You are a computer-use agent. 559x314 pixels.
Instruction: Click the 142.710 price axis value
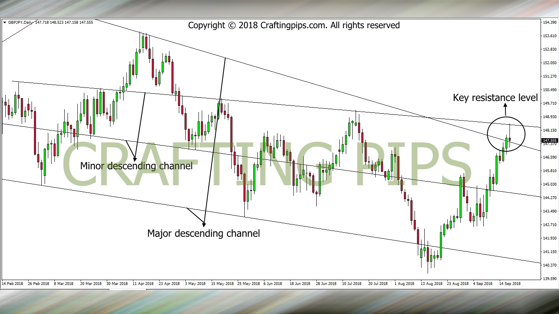click(x=550, y=225)
